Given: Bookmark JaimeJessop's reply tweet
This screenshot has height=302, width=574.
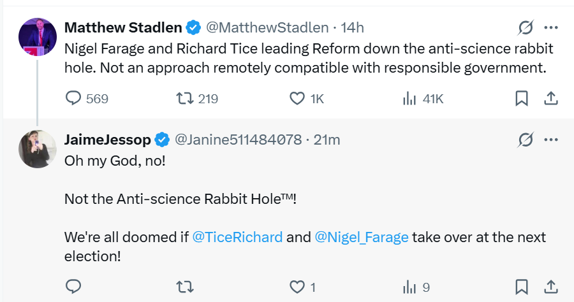Looking at the screenshot, I should [521, 287].
